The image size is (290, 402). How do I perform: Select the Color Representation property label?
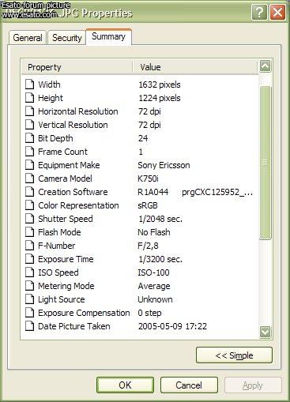pos(78,205)
